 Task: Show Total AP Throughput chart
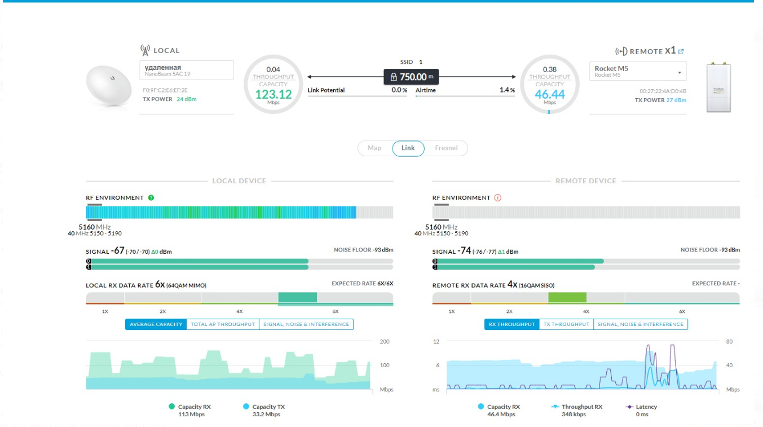coord(223,324)
